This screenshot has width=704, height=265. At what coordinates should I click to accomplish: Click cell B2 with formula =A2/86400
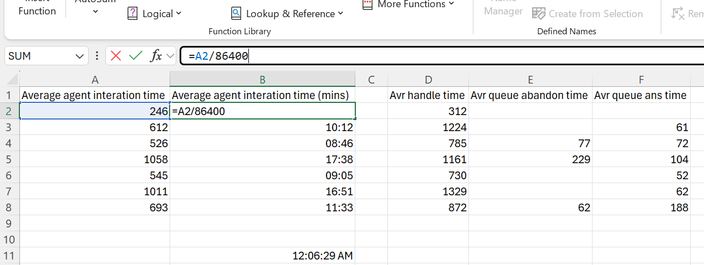coord(263,111)
